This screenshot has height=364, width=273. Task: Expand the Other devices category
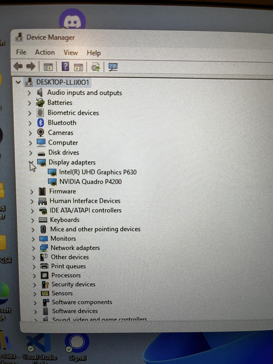point(34,257)
